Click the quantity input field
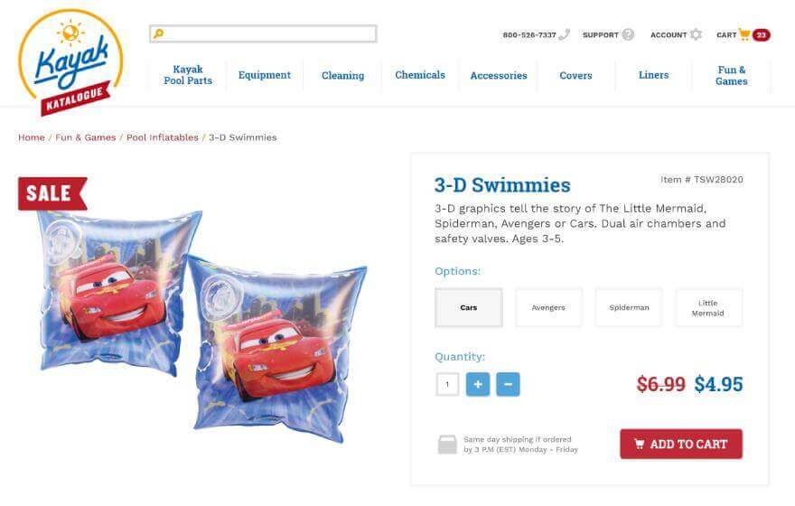Image resolution: width=795 pixels, height=506 pixels. [447, 384]
